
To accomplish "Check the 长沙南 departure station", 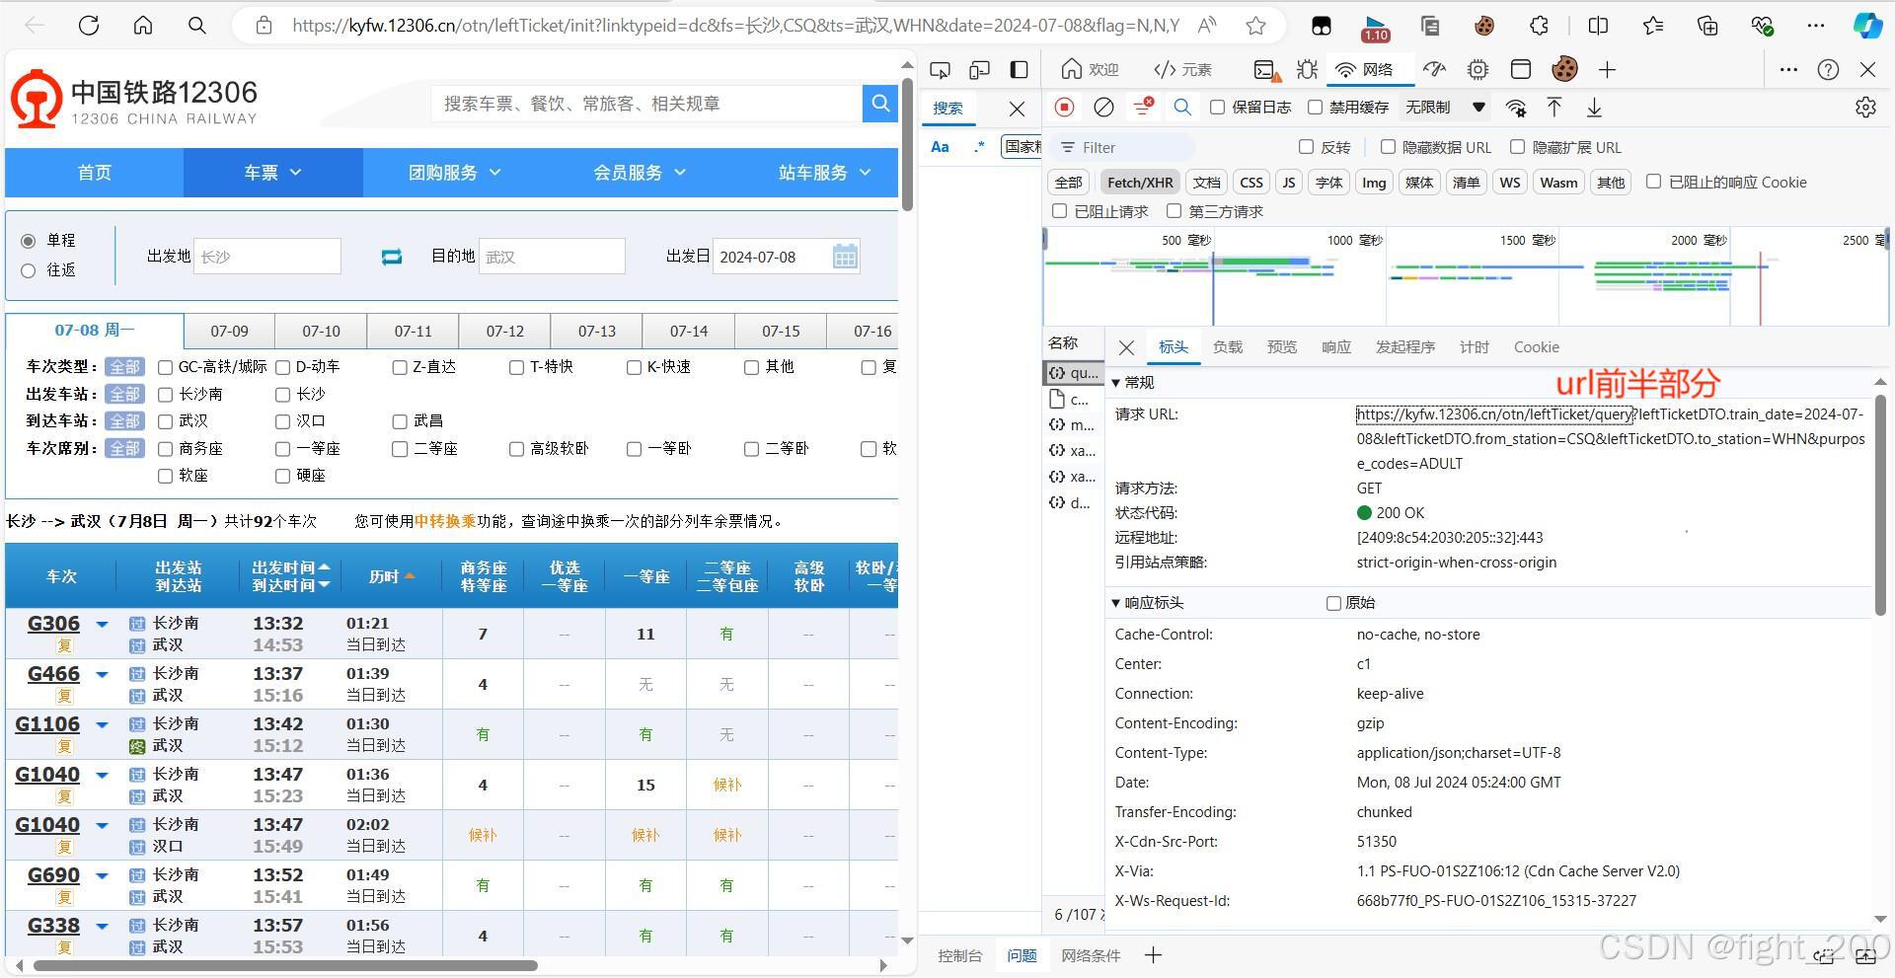I will [165, 395].
